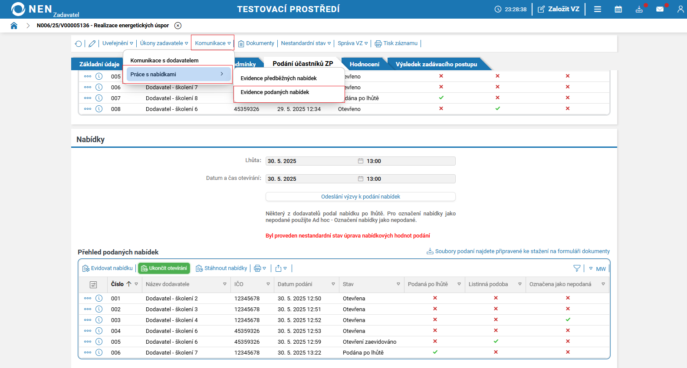The image size is (687, 368).
Task: Click the Ukončit otevírání button
Action: click(164, 268)
